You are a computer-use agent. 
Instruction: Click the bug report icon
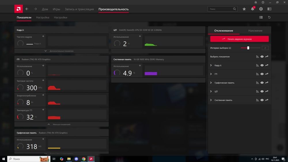click(256, 2)
